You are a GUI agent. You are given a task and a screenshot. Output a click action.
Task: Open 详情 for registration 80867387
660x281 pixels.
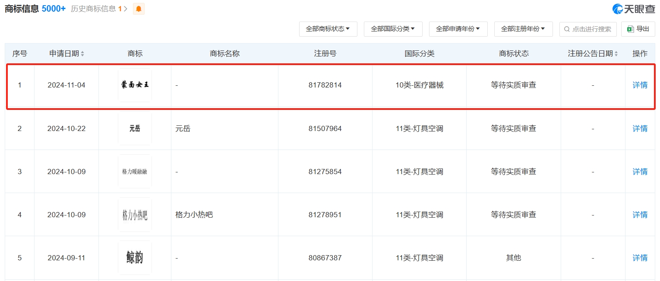click(x=640, y=258)
